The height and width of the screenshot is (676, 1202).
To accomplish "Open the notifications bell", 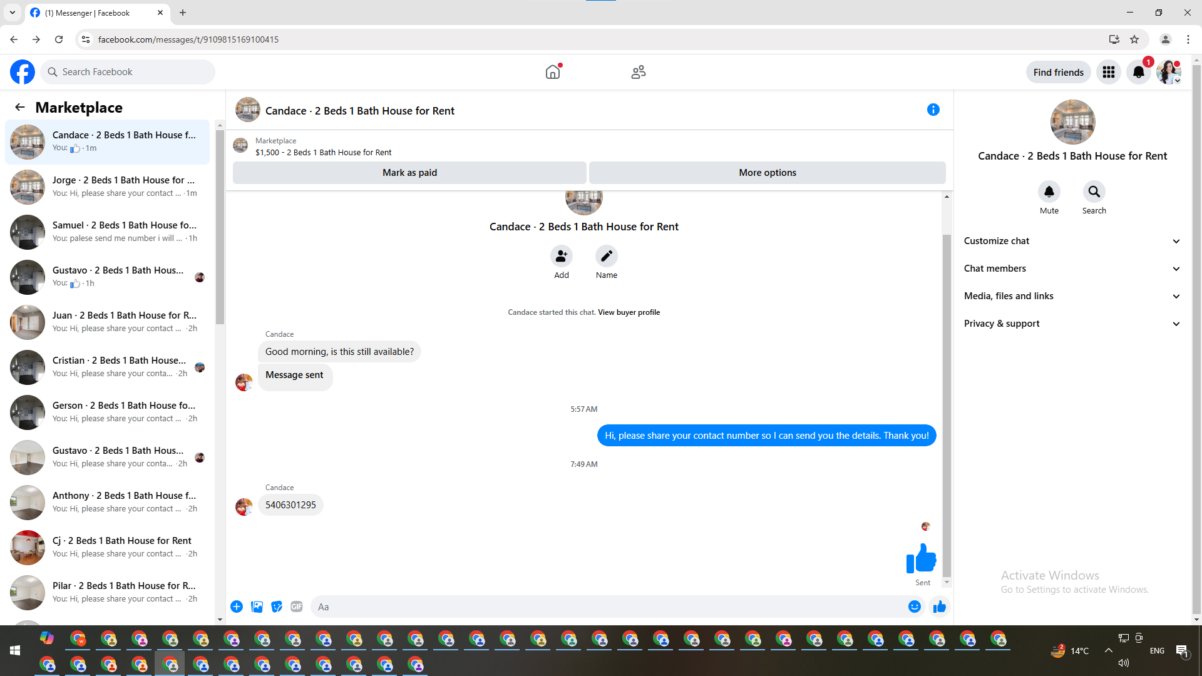I will 1139,72.
